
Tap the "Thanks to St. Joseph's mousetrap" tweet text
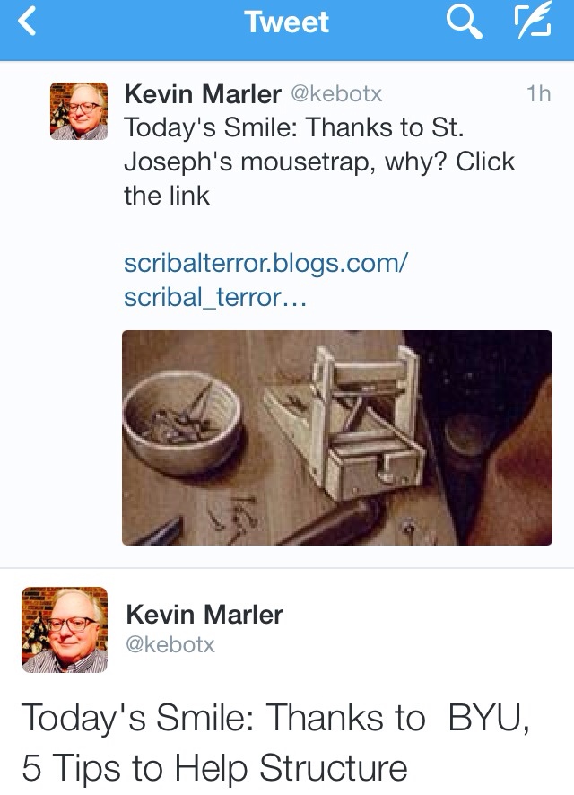[x=294, y=144]
